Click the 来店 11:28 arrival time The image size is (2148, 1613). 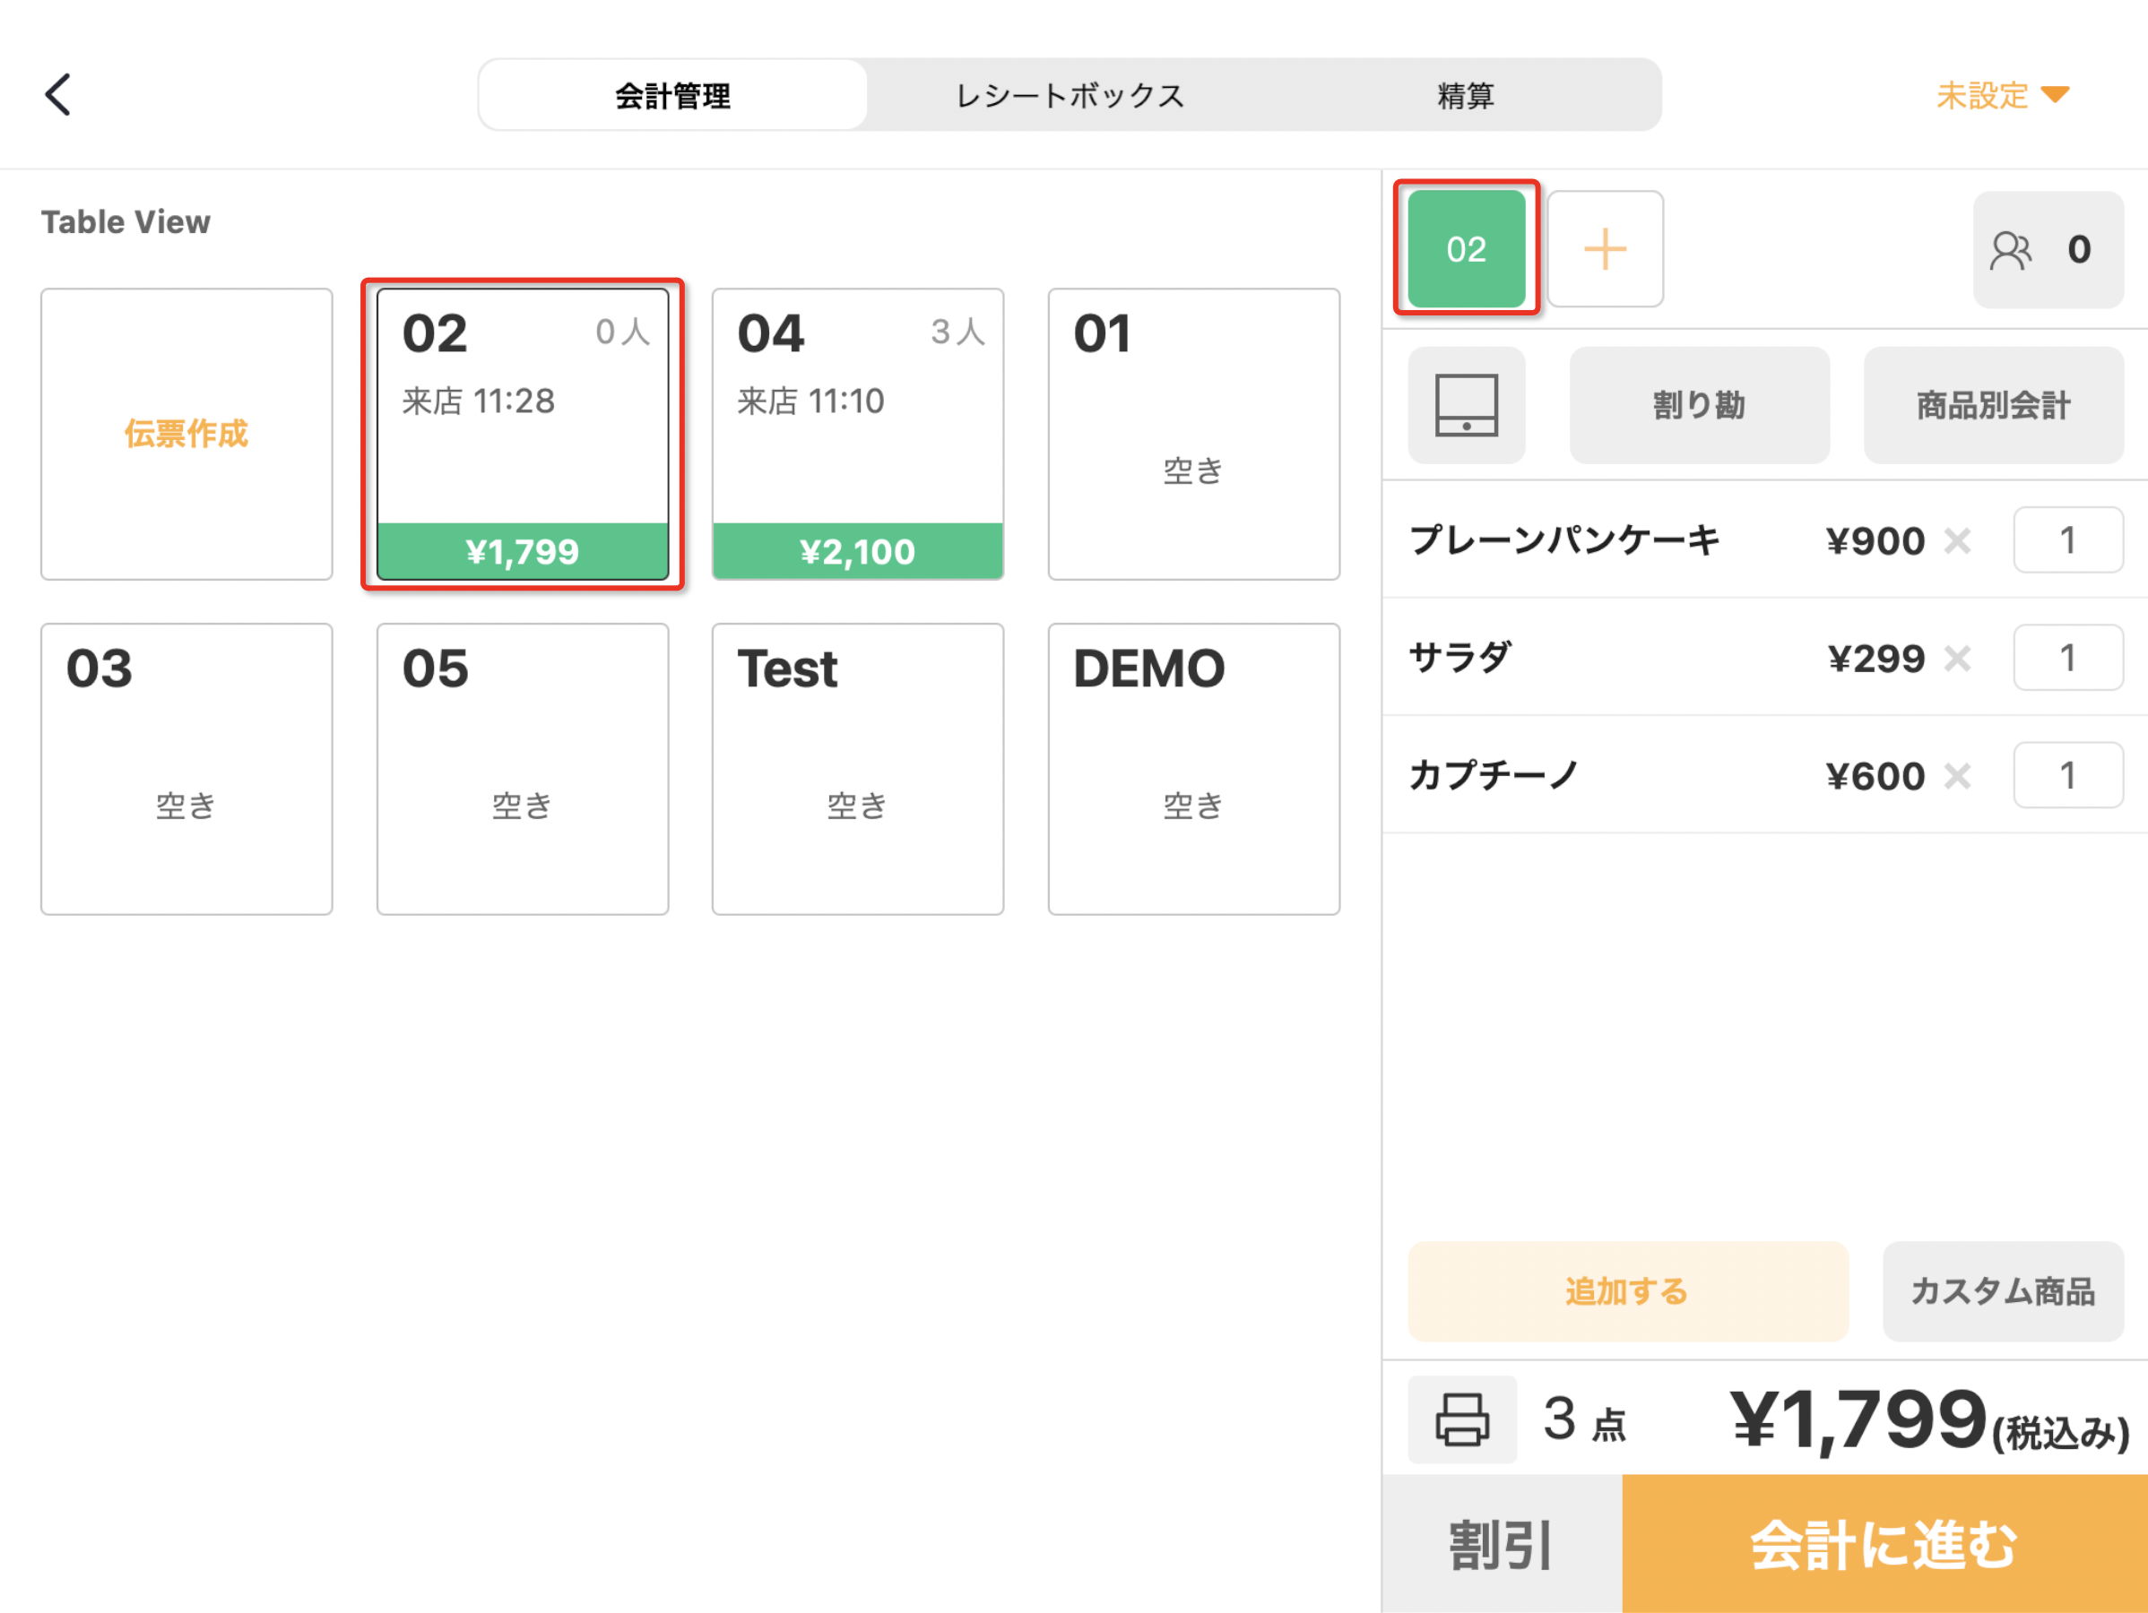pos(479,400)
